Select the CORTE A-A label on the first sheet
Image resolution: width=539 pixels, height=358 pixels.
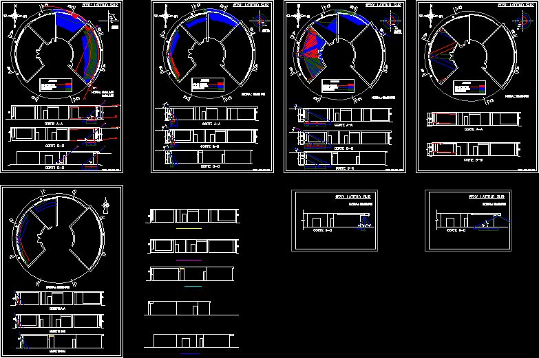coord(55,124)
